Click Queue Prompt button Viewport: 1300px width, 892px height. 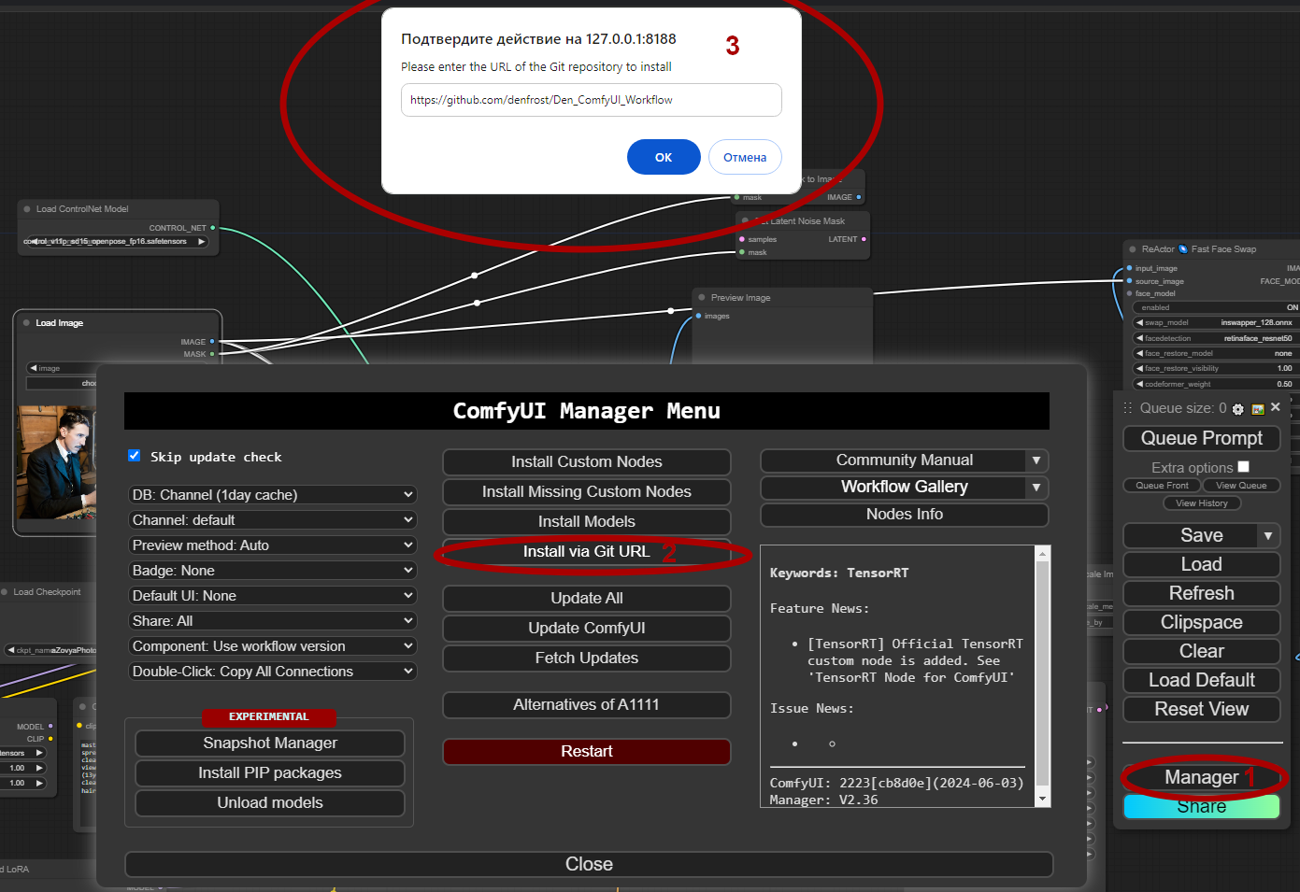[1202, 438]
